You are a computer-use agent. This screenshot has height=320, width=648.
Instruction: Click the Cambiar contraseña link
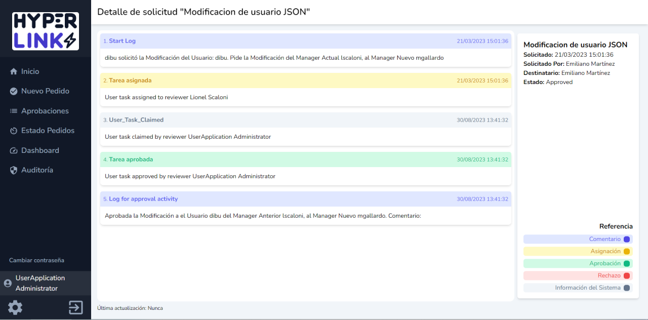point(36,260)
